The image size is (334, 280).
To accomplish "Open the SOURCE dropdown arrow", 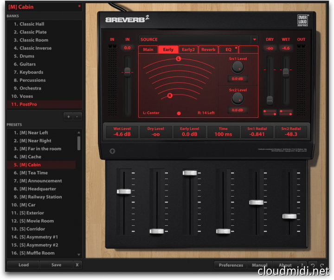I will tap(254, 39).
